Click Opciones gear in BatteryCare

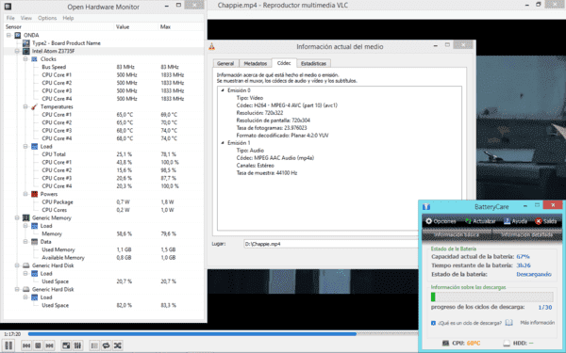[x=441, y=221]
